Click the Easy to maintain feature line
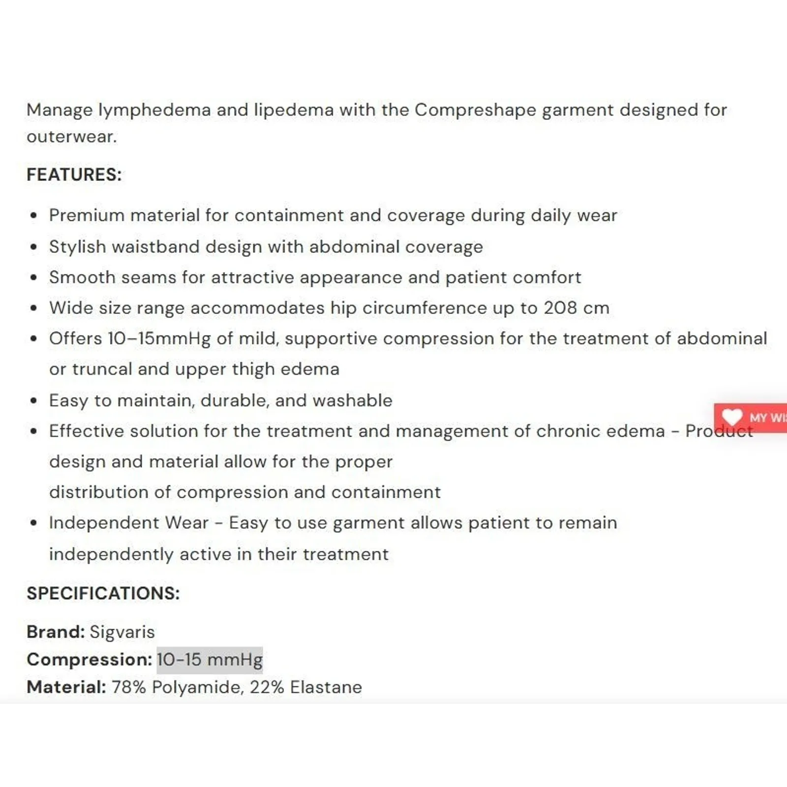The height and width of the screenshot is (787, 787). click(220, 400)
